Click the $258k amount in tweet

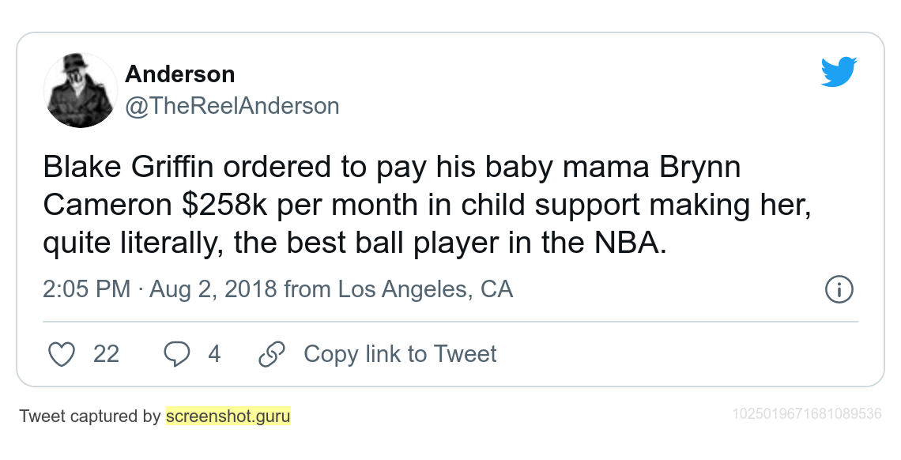(x=224, y=205)
